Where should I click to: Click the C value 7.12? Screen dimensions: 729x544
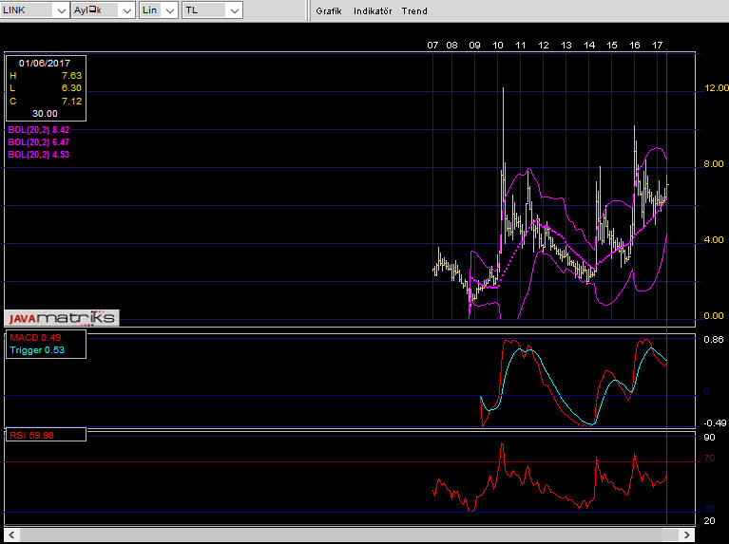71,102
